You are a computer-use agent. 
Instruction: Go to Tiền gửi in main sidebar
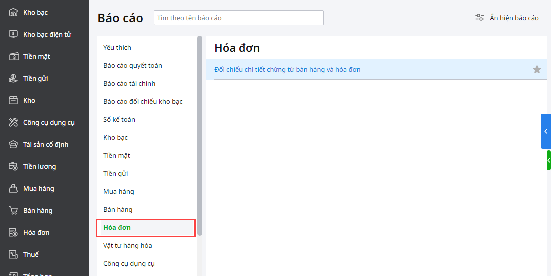36,78
